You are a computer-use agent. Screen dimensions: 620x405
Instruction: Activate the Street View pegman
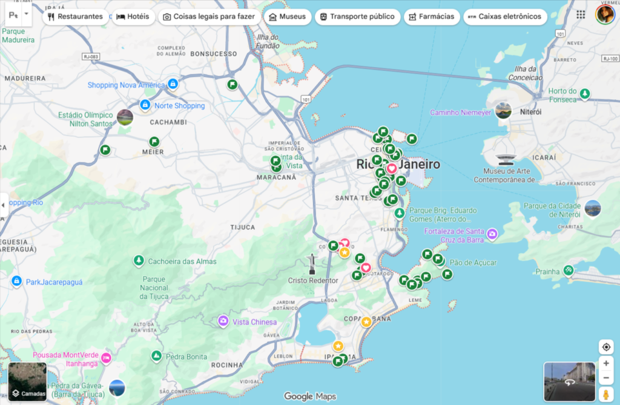(x=605, y=394)
